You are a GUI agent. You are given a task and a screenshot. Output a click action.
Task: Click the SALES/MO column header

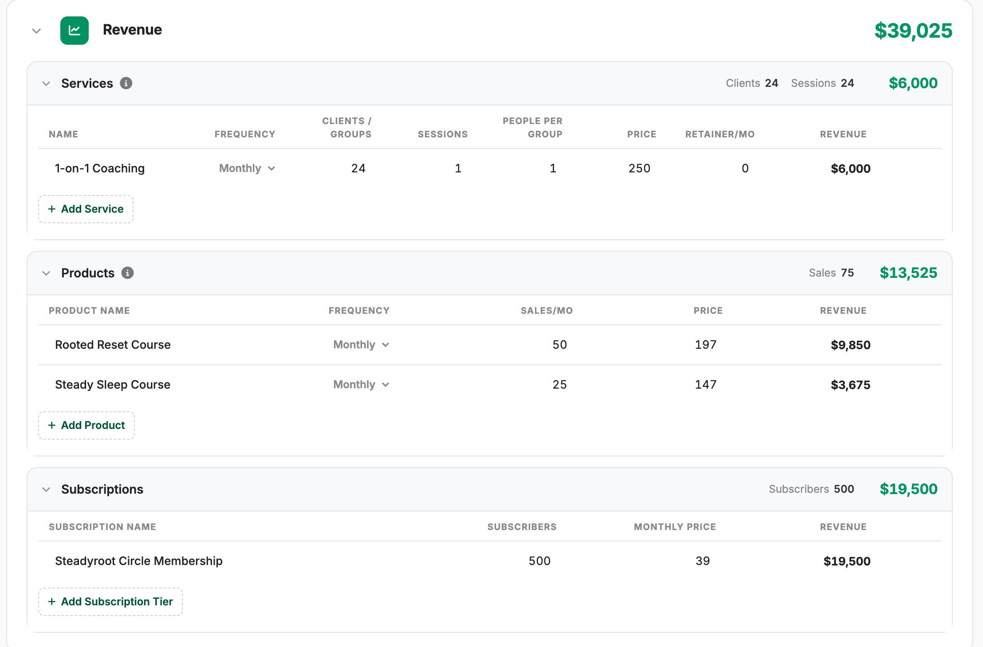[547, 311]
